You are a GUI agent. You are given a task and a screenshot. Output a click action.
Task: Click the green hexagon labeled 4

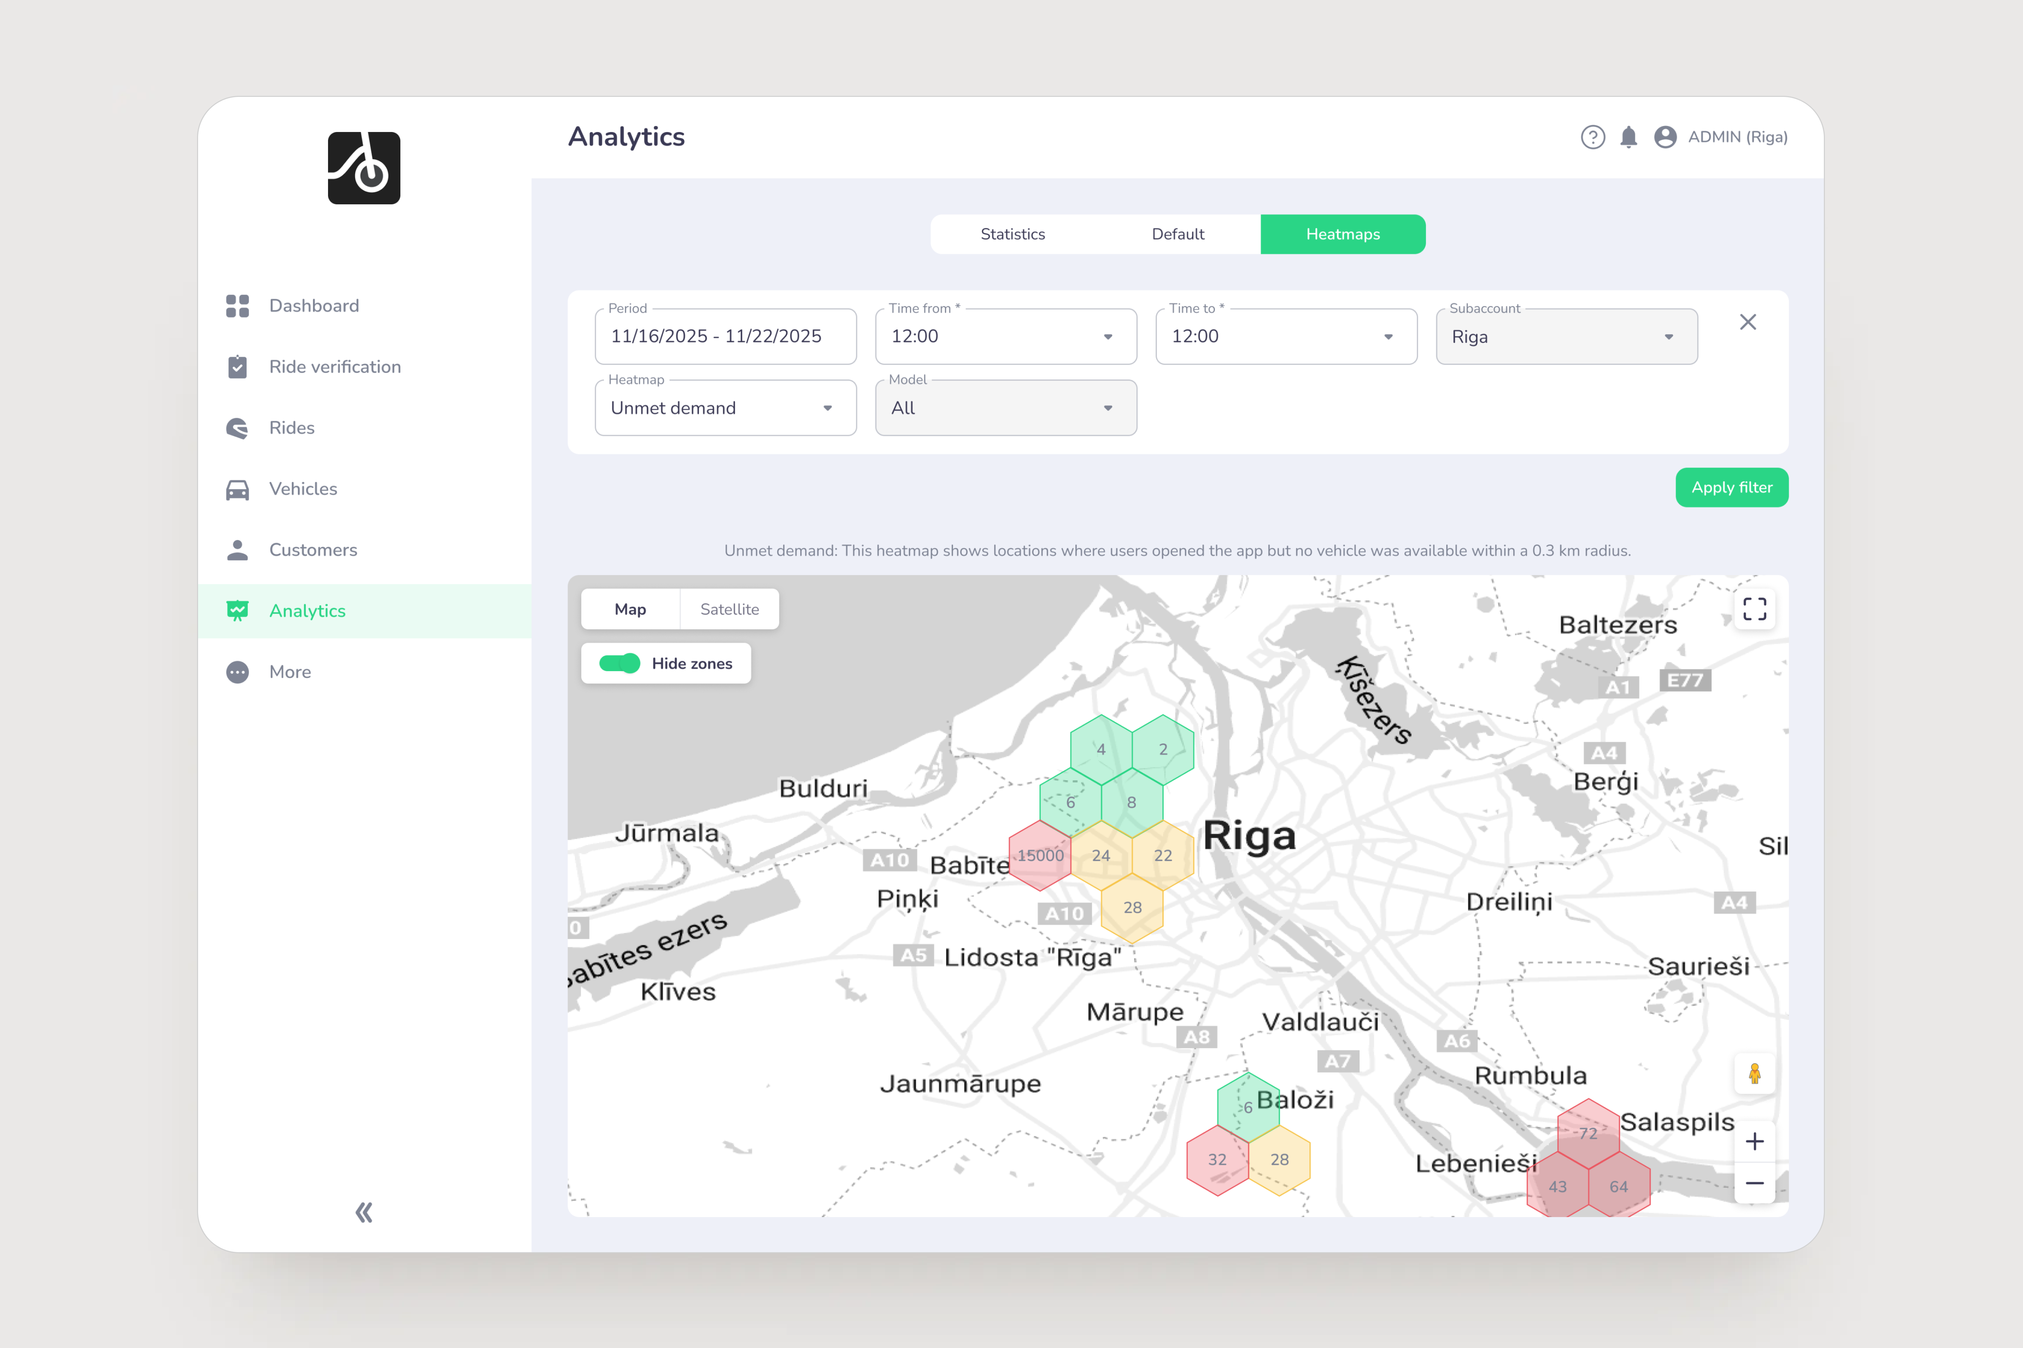tap(1101, 750)
